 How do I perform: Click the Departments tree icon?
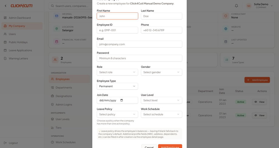click(52, 88)
